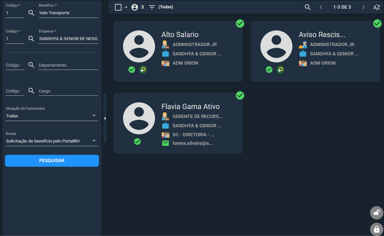Go to previous page arrow
This screenshot has height=236, width=384.
click(321, 7)
